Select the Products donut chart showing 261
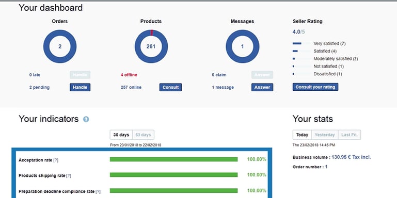 coord(151,46)
